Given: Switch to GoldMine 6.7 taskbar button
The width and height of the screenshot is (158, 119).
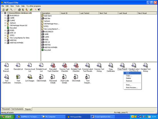Looking at the screenshot, I should pos(29,117).
